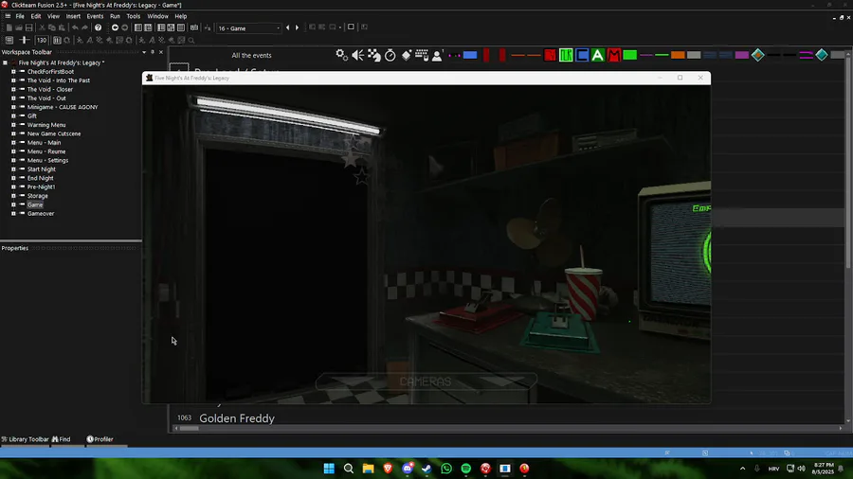Open the Insert menu

pos(73,16)
